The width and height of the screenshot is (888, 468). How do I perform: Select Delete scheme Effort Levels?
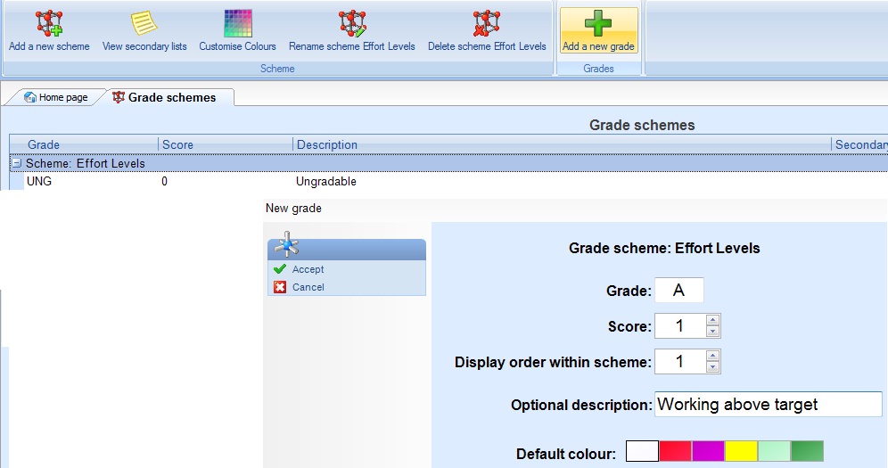pos(487,32)
